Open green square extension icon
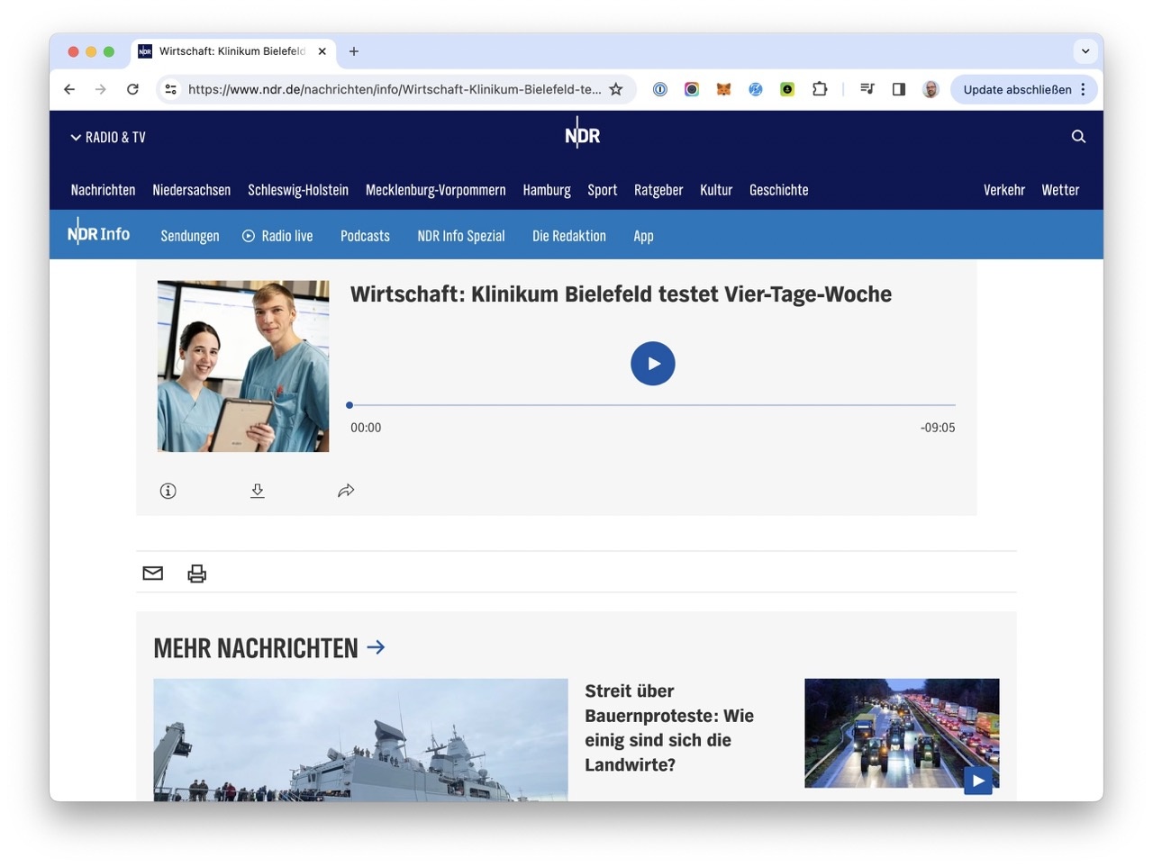This screenshot has width=1153, height=867. [x=787, y=89]
